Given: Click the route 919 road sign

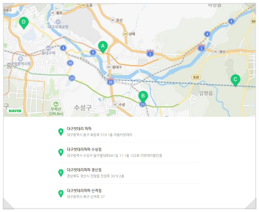Looking at the screenshot, I should [196, 77].
